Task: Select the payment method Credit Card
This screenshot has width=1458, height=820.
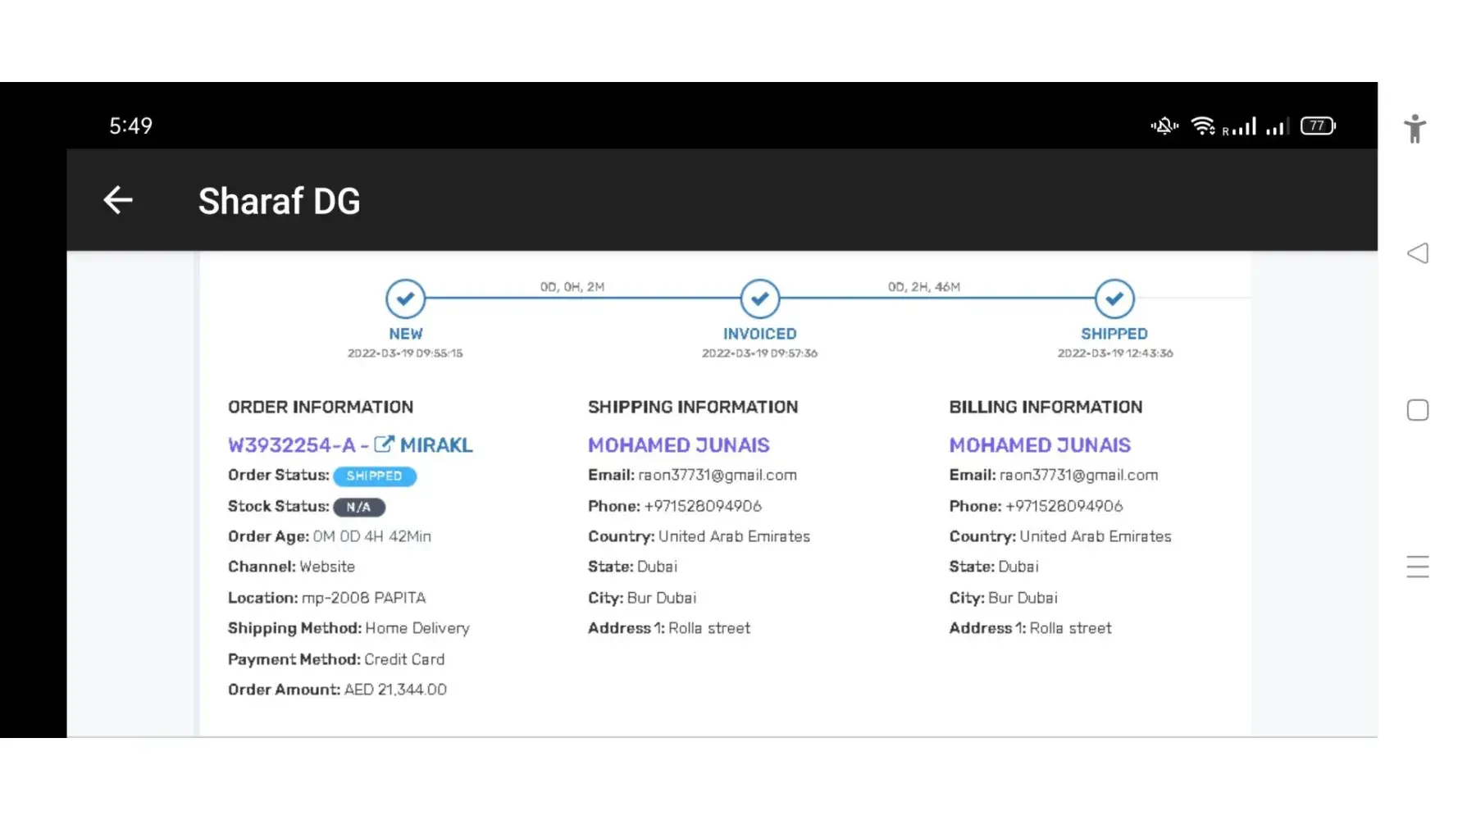Action: 404,659
